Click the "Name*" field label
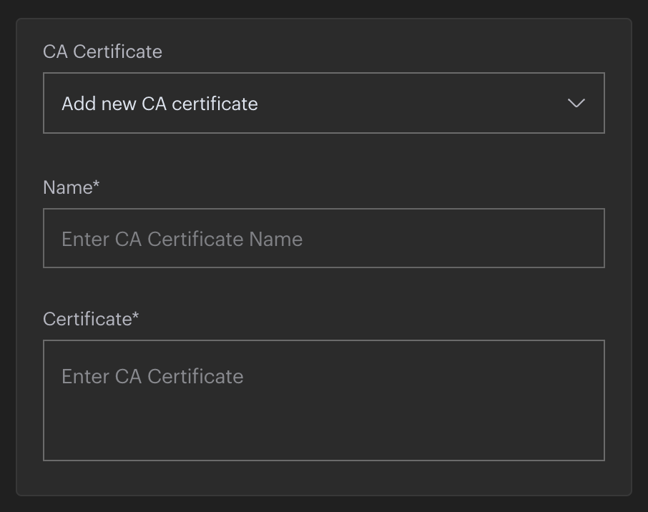Screen dimensions: 648x512 pyautogui.click(x=71, y=187)
